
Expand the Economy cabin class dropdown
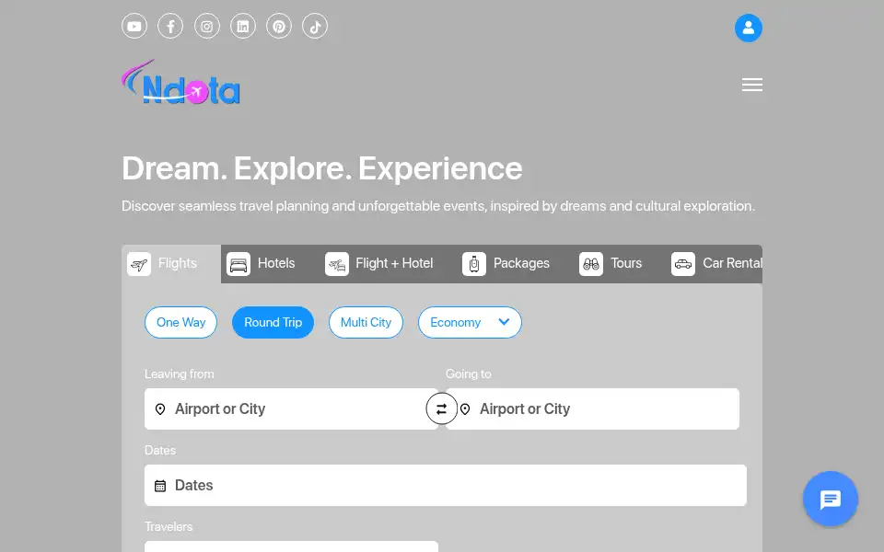[470, 322]
